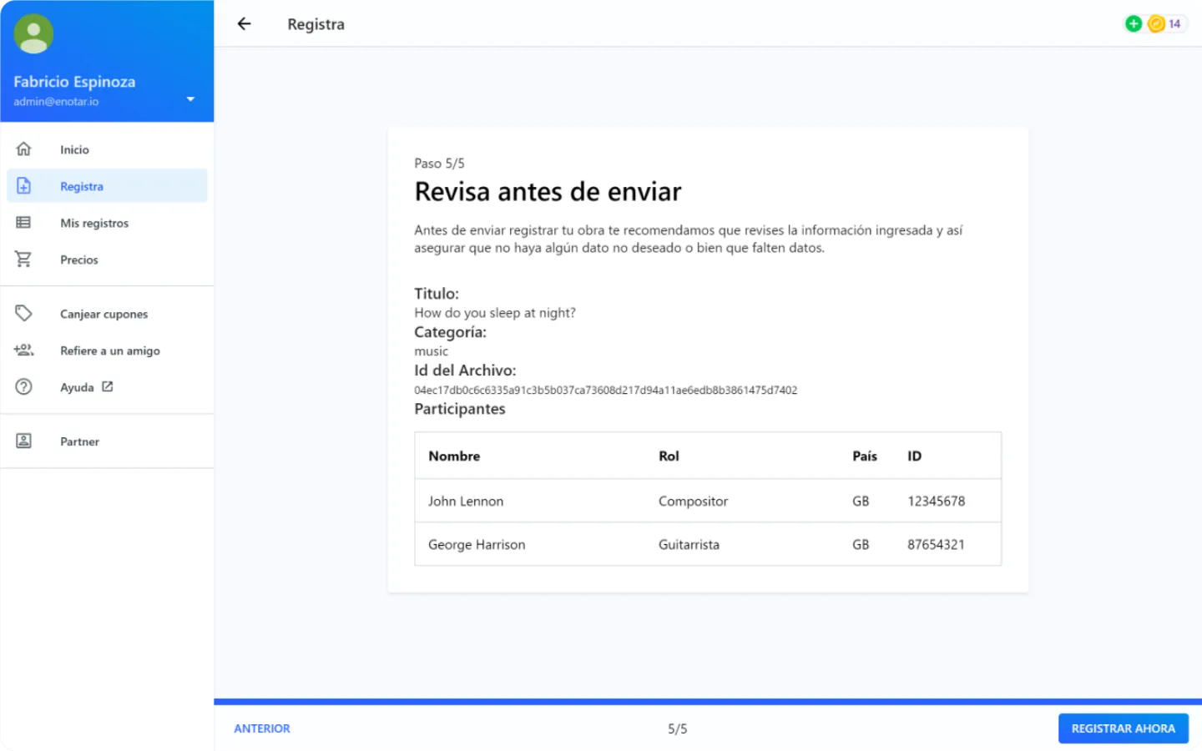1202x751 pixels.
Task: Go back using the ANTERIOR link
Action: [262, 728]
